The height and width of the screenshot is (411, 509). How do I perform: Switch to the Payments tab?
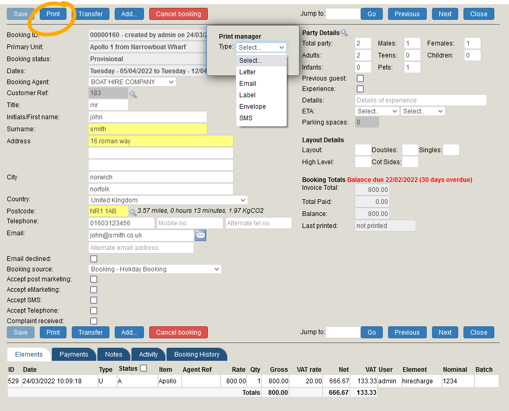pyautogui.click(x=74, y=355)
